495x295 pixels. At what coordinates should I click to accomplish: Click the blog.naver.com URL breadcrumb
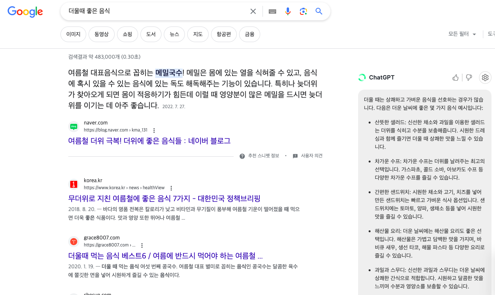coord(115,130)
